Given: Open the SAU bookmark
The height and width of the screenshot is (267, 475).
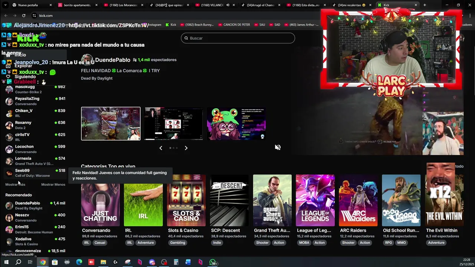Looking at the screenshot, I should [259, 25].
